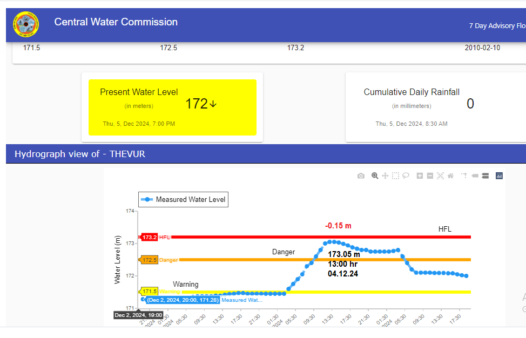Choose the Box Select tool

396,176
